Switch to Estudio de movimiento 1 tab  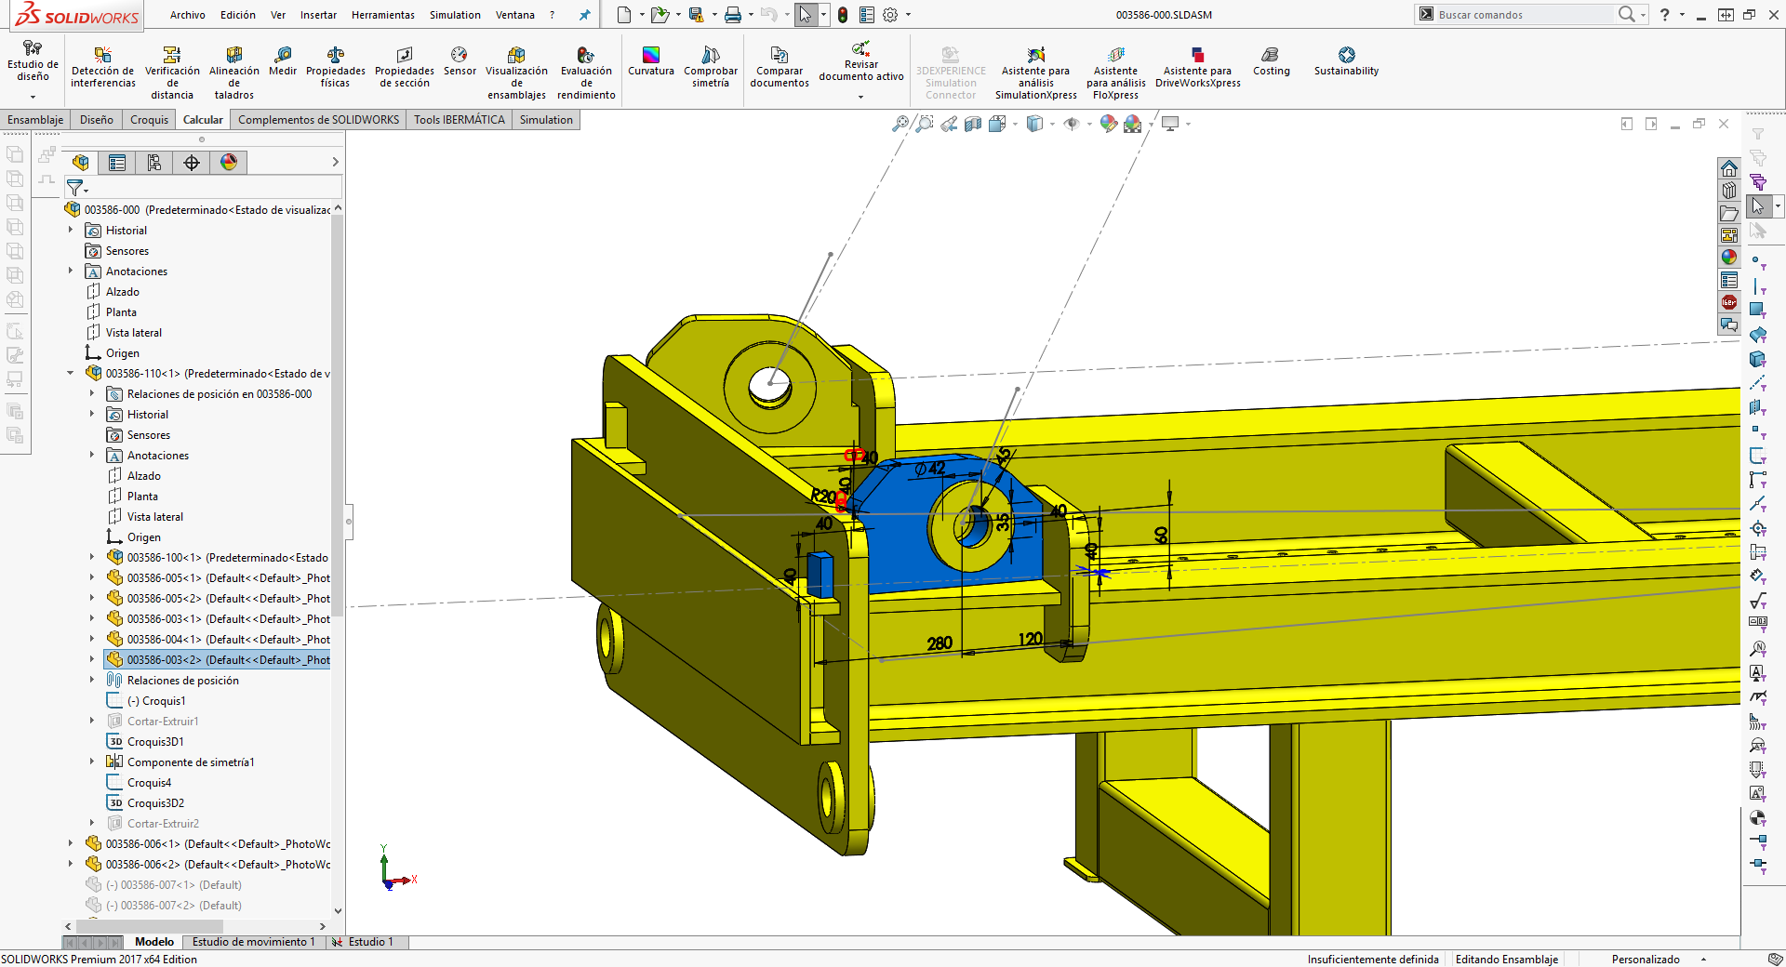pyautogui.click(x=253, y=942)
